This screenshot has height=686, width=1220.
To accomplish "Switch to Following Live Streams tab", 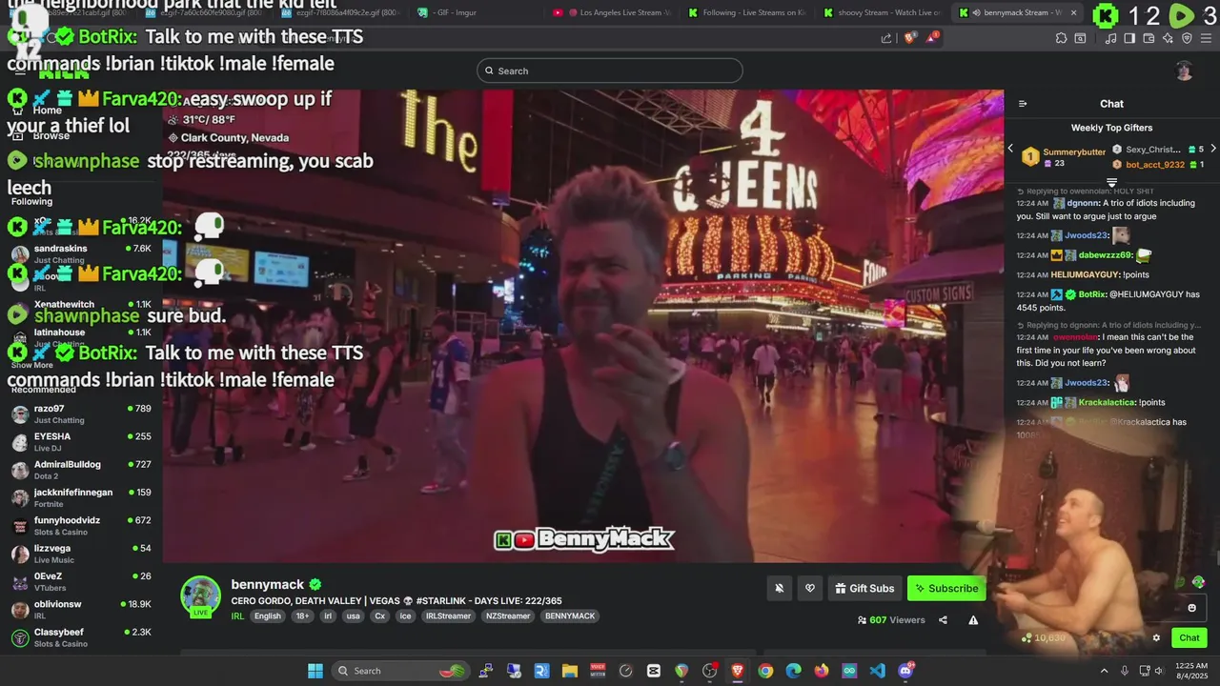I will pyautogui.click(x=745, y=12).
